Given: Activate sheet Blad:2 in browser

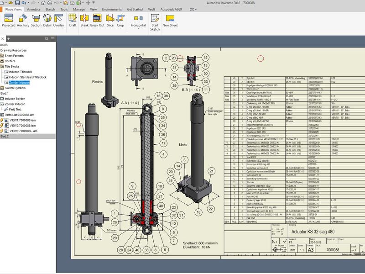Looking at the screenshot, I should (5, 136).
